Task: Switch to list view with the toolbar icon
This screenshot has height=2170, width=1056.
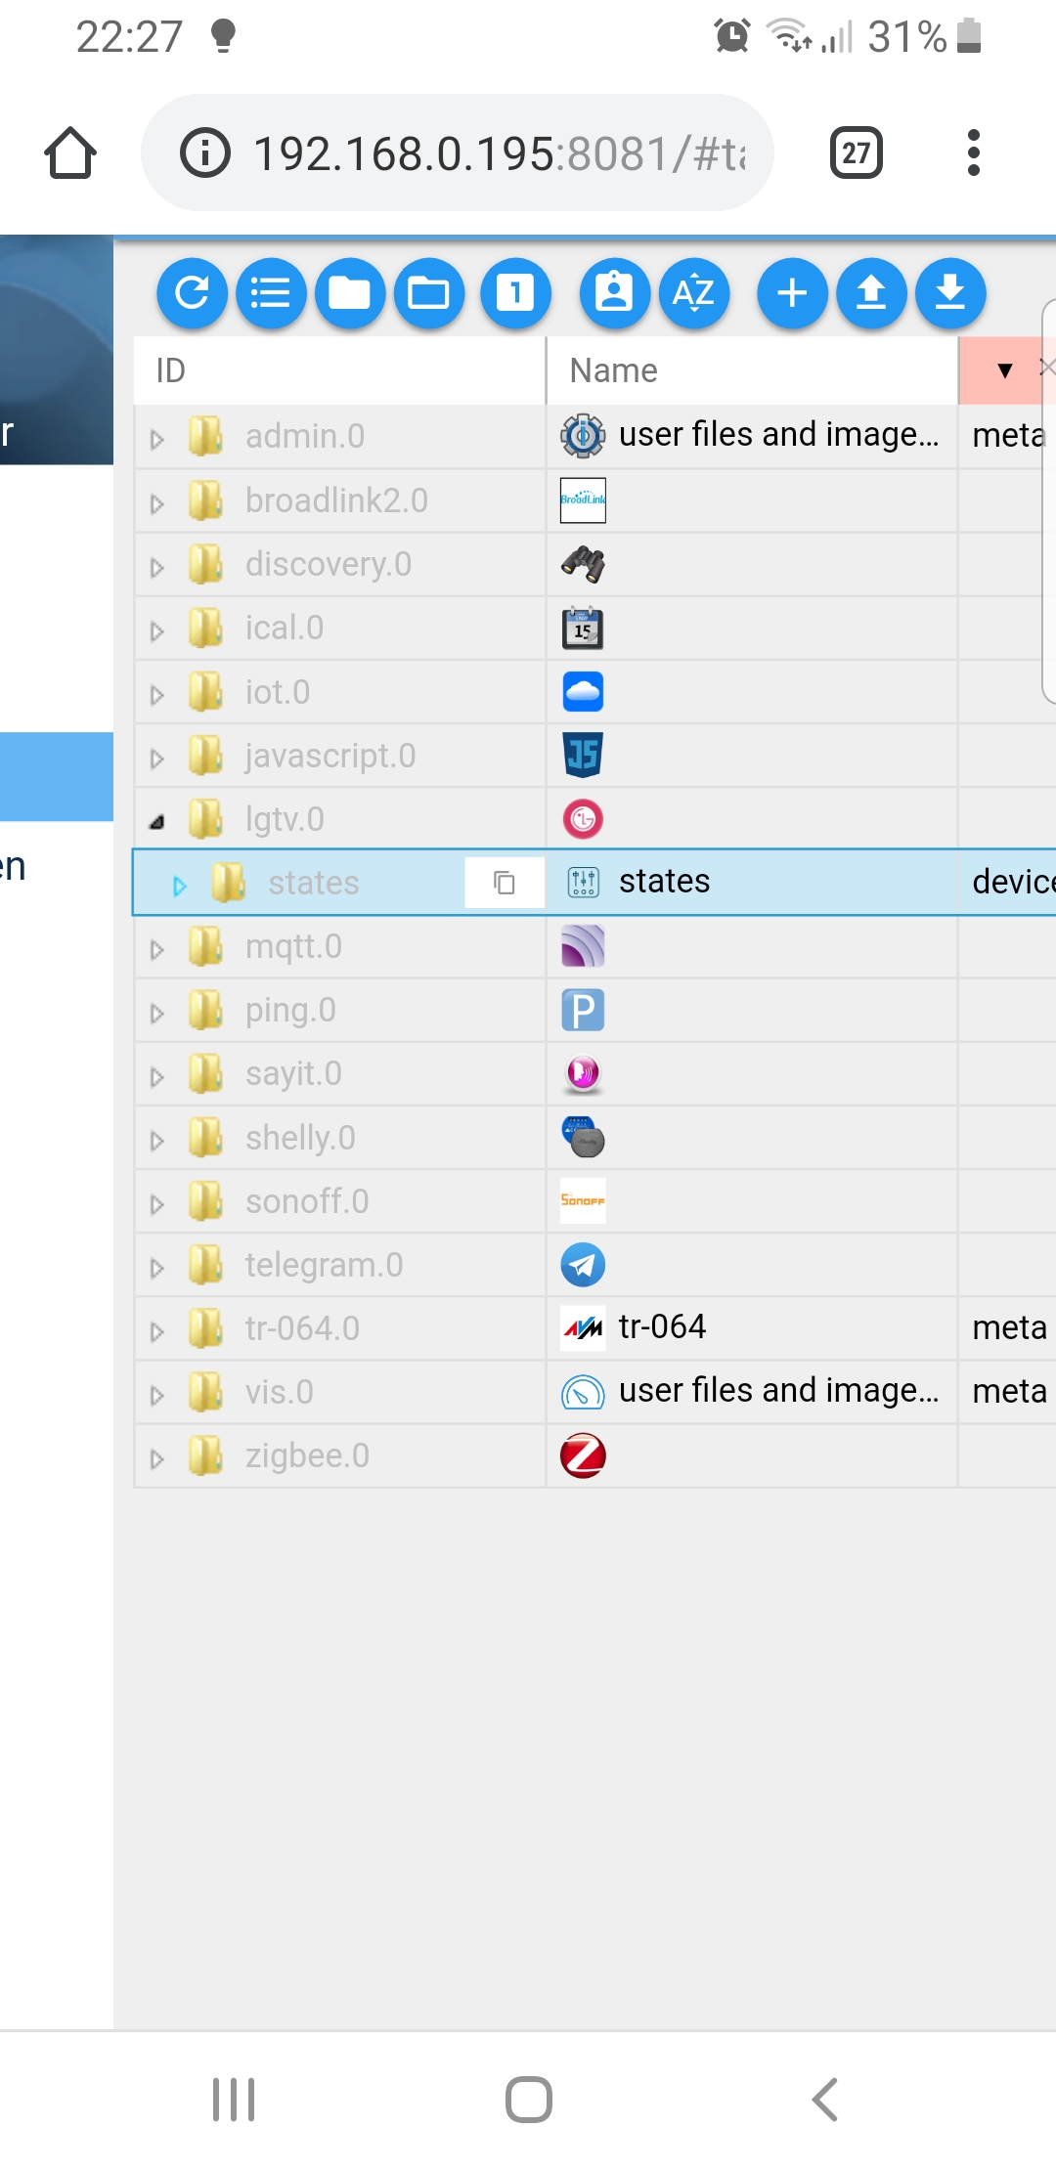Action: point(271,293)
